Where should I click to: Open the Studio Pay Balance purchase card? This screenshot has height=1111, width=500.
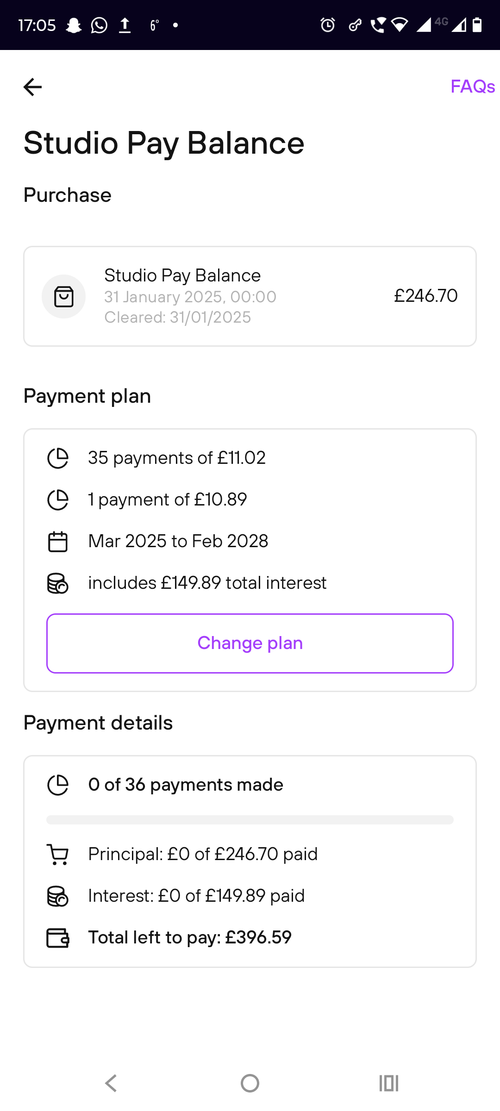pos(250,296)
